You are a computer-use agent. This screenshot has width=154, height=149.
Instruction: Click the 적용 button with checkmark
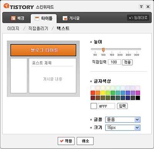tap(66, 141)
